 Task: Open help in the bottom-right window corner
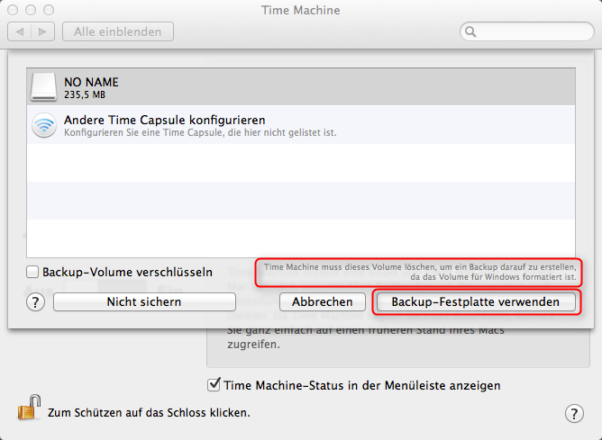[x=574, y=413]
